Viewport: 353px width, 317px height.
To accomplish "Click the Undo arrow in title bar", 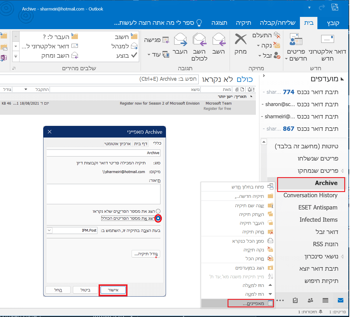I will tap(322, 8).
